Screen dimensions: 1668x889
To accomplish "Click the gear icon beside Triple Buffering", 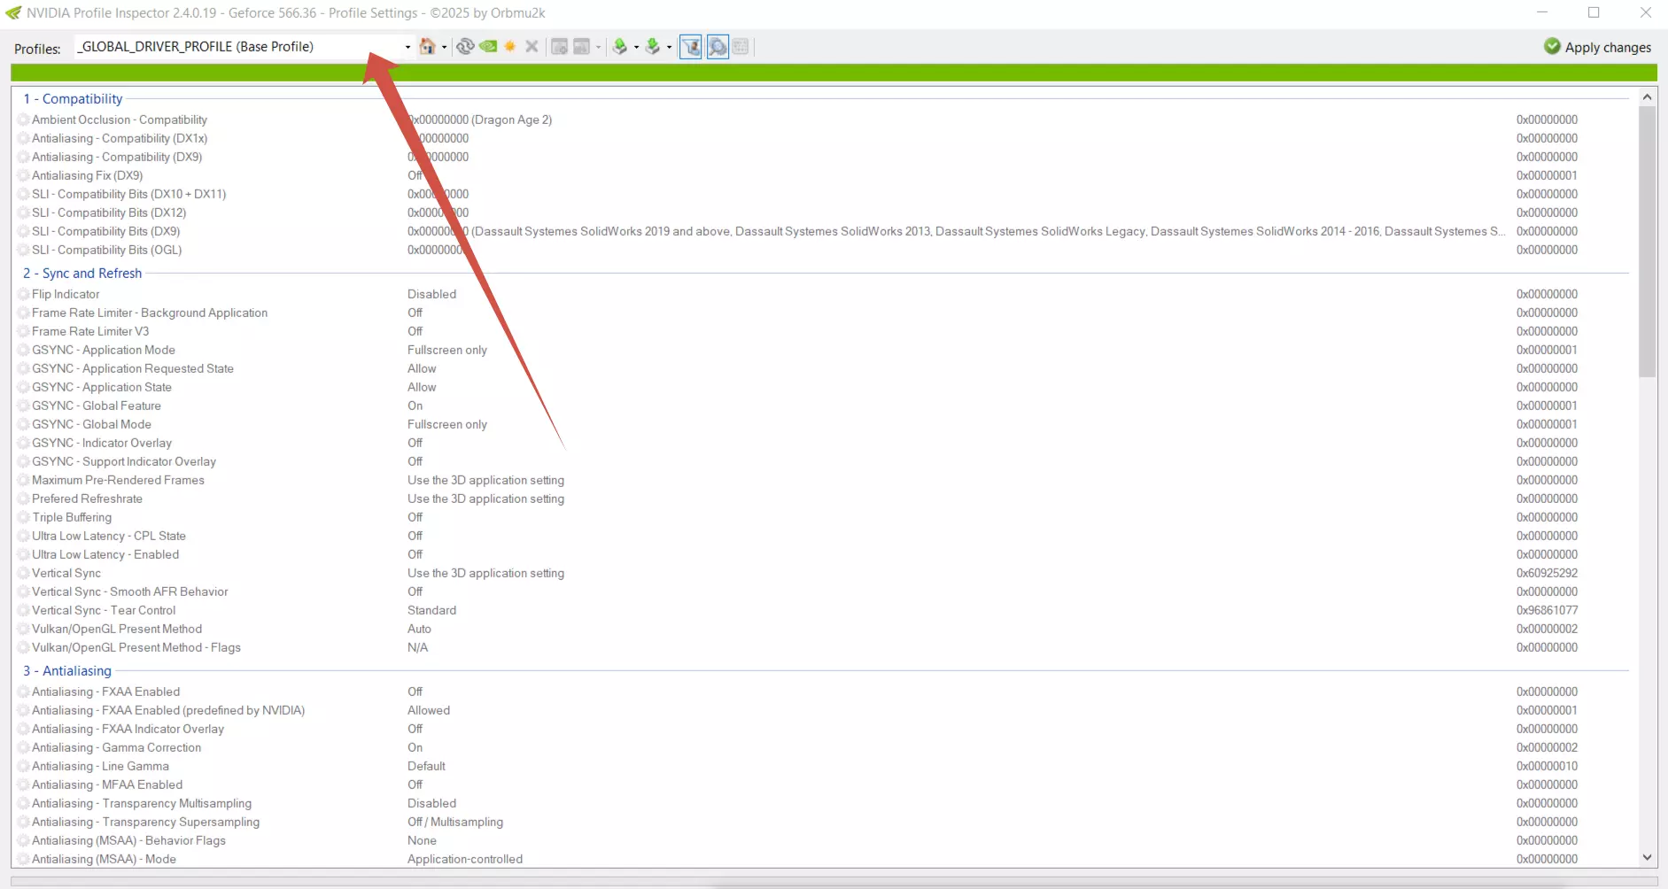I will 23,518.
